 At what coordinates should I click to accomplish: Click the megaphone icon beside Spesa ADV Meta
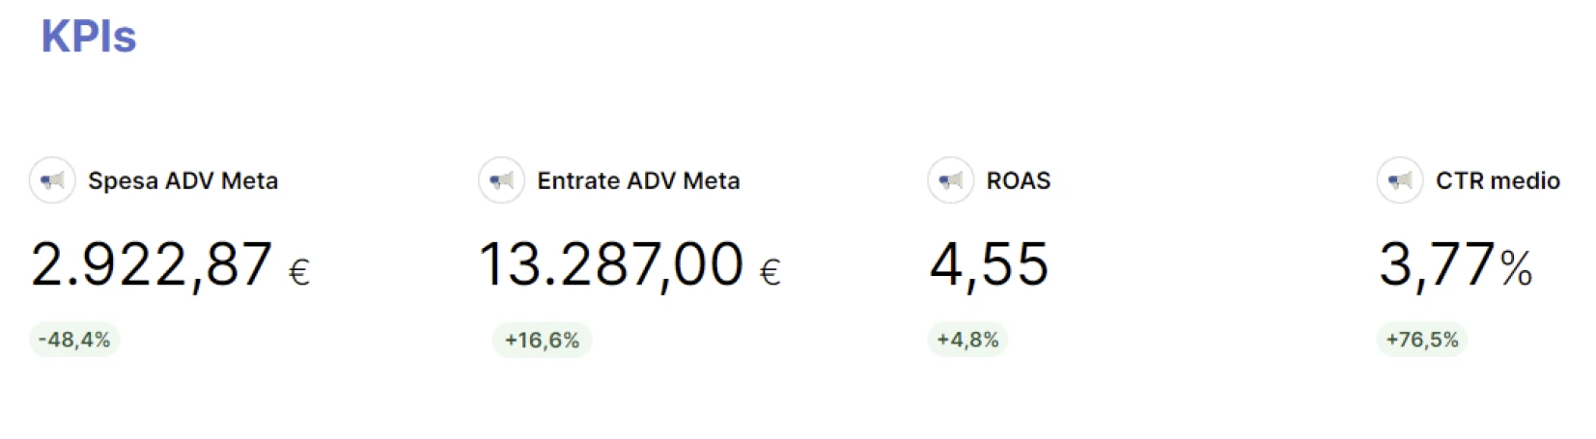[x=52, y=180]
